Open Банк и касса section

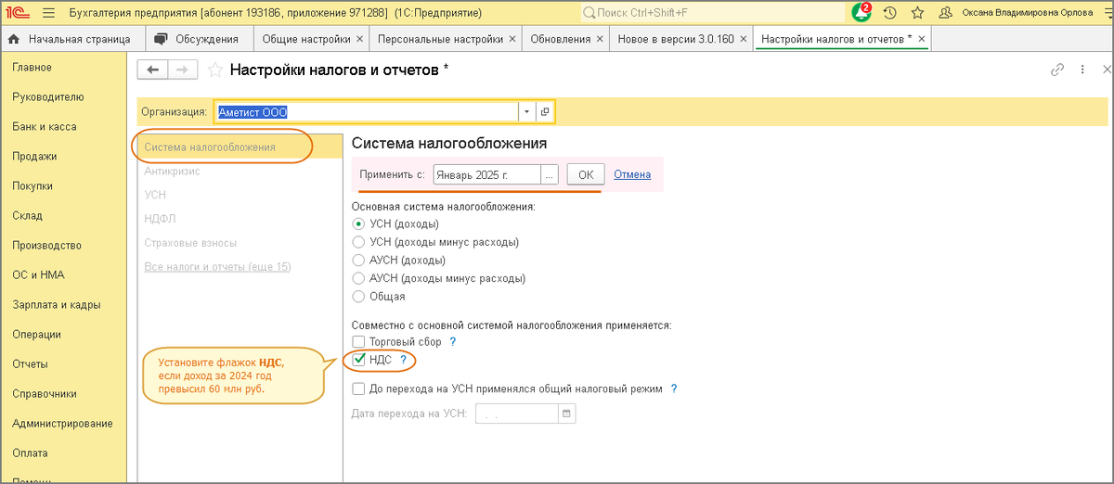click(45, 127)
